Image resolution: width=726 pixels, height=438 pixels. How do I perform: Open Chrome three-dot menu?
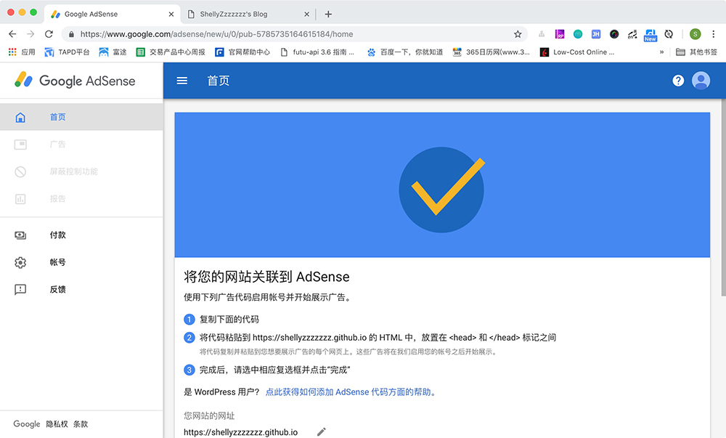[x=713, y=34]
